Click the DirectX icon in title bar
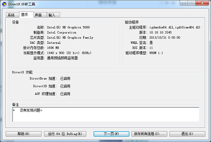 point(5,4)
